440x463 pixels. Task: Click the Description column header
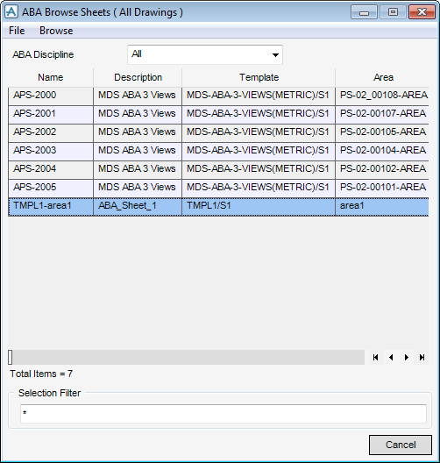138,77
